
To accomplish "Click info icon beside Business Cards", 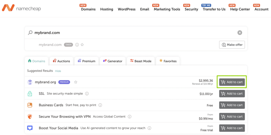I will tap(100, 105).
